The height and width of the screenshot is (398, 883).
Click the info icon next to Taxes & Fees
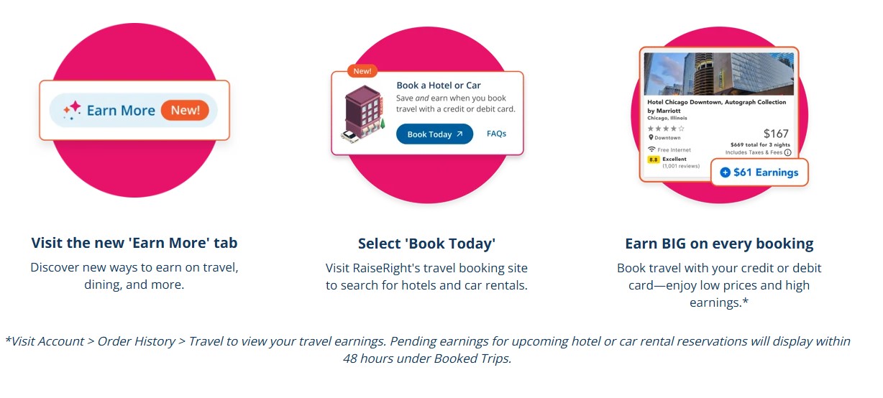click(x=787, y=152)
